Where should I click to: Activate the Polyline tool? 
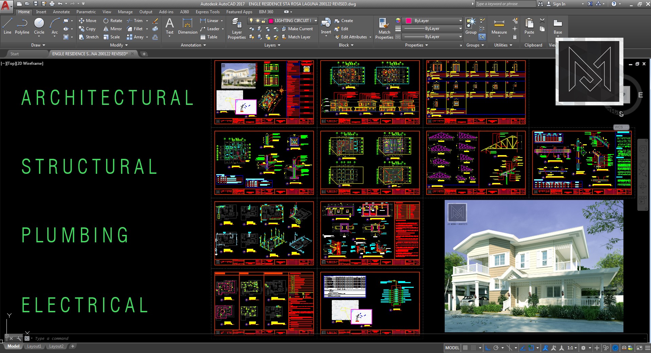22,26
